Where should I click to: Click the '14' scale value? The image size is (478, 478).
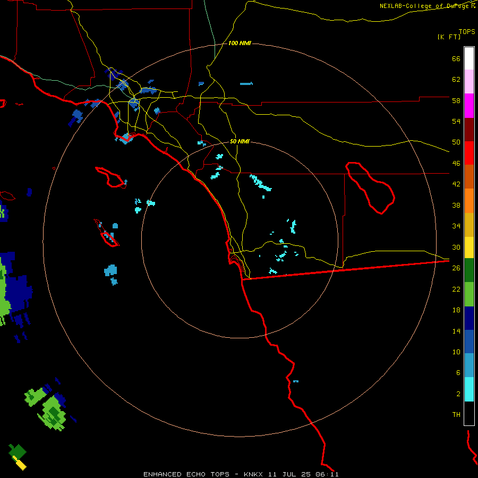pos(456,331)
